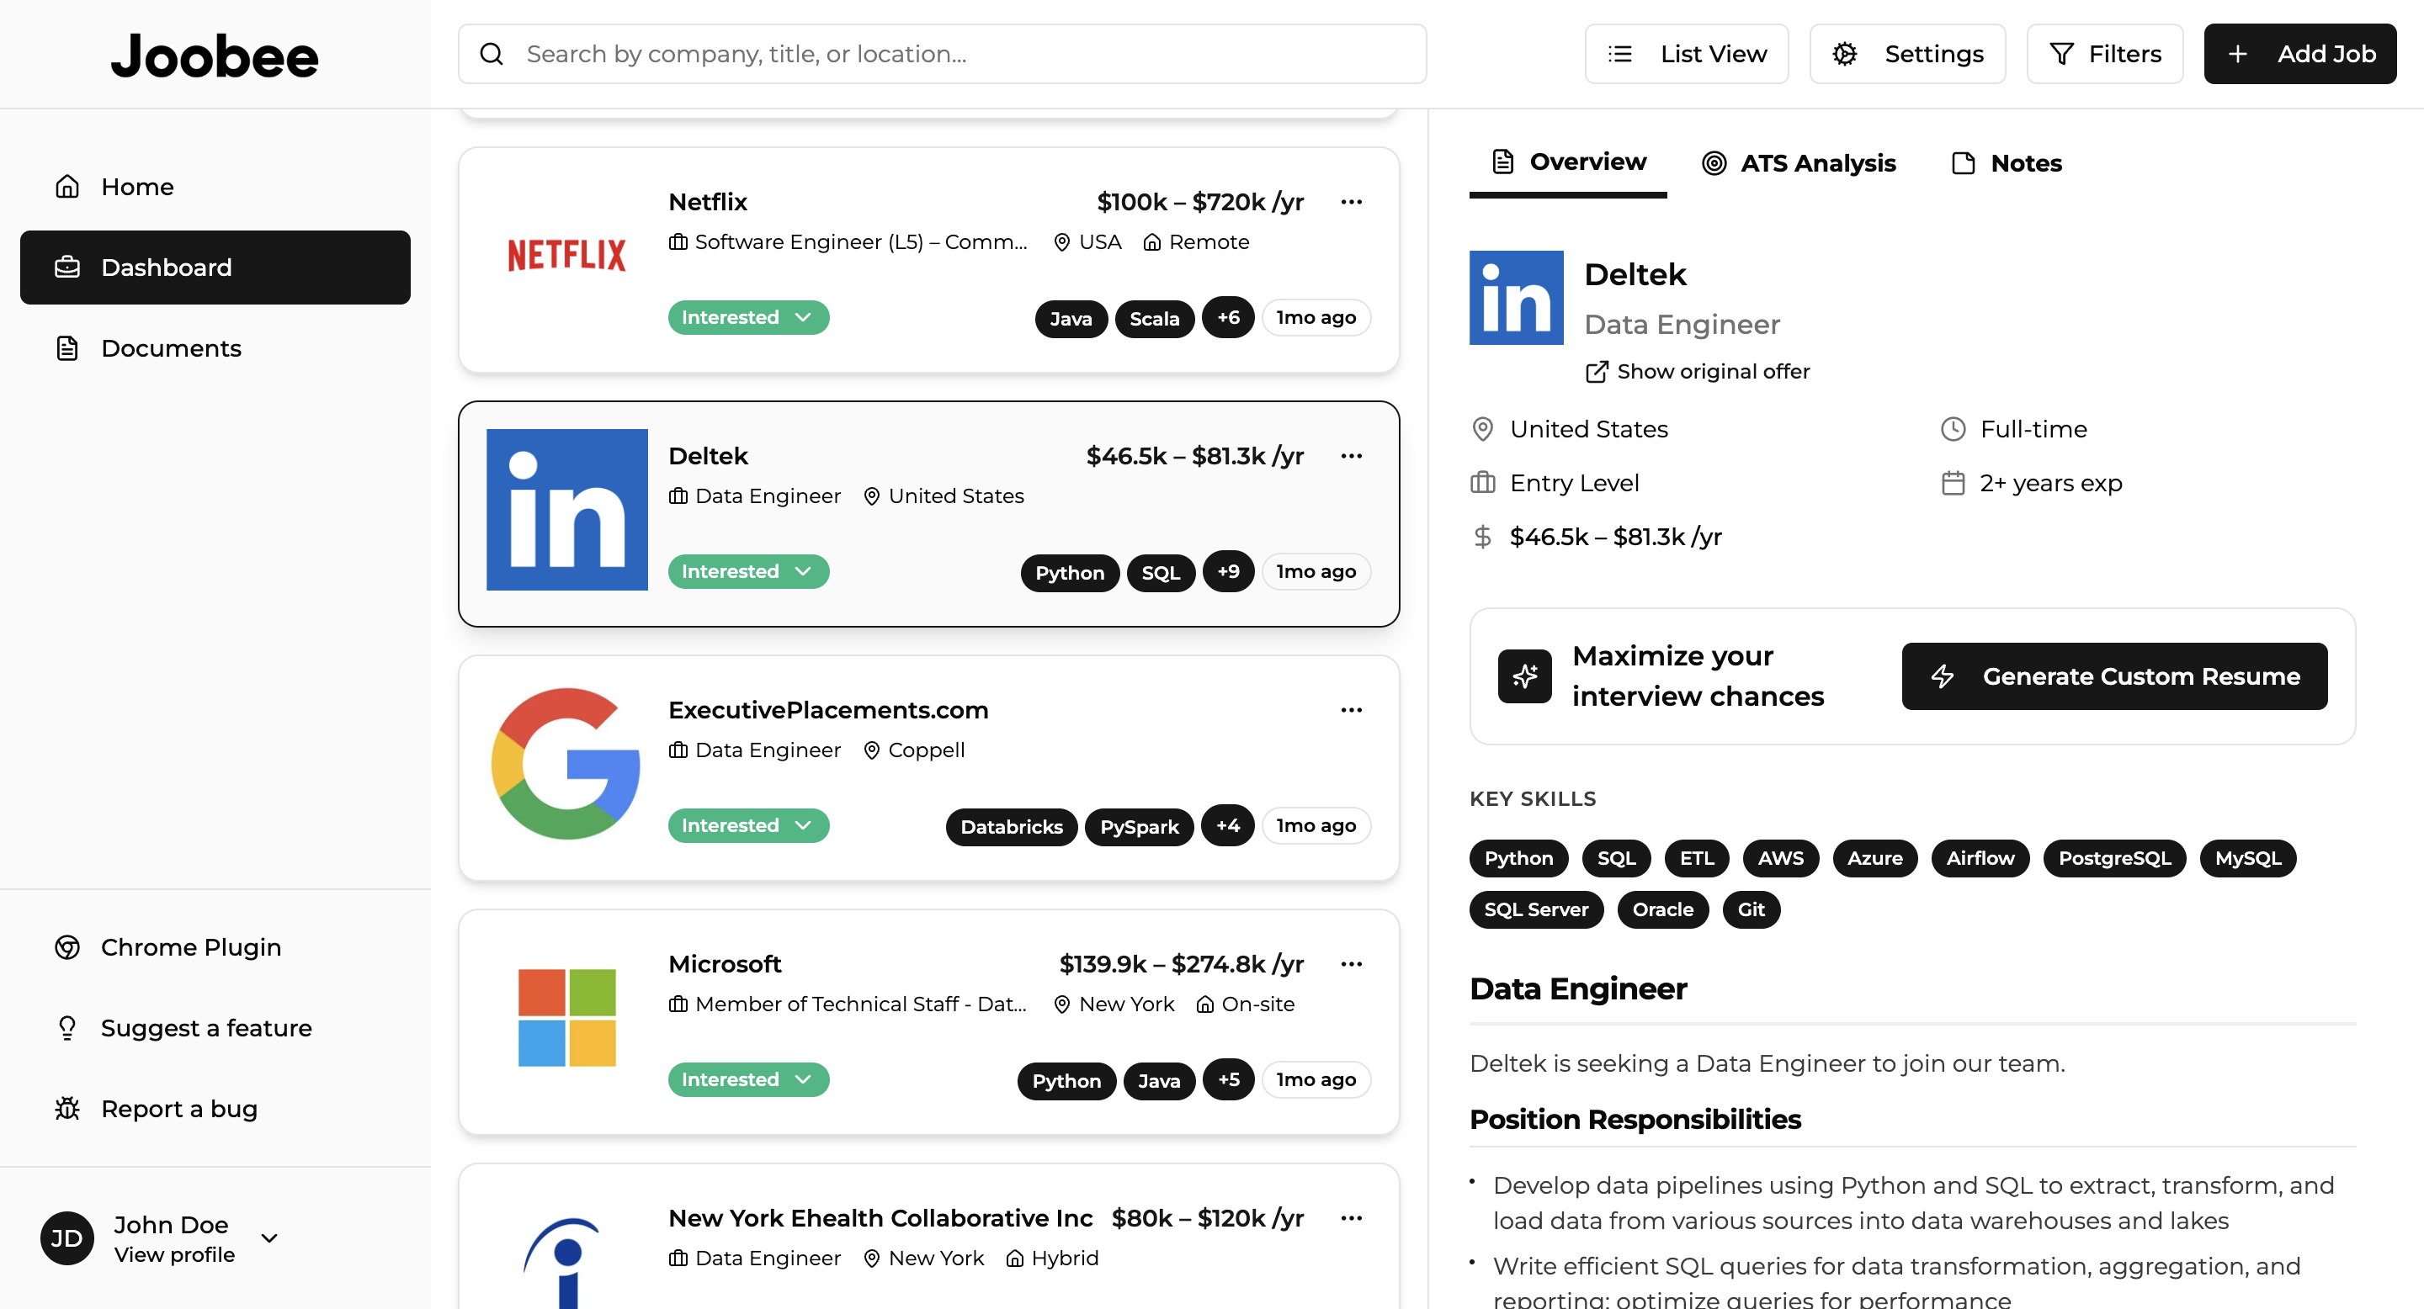Viewport: 2424px width, 1309px height.
Task: Switch to the ATS Analysis tab
Action: pyautogui.click(x=1799, y=163)
